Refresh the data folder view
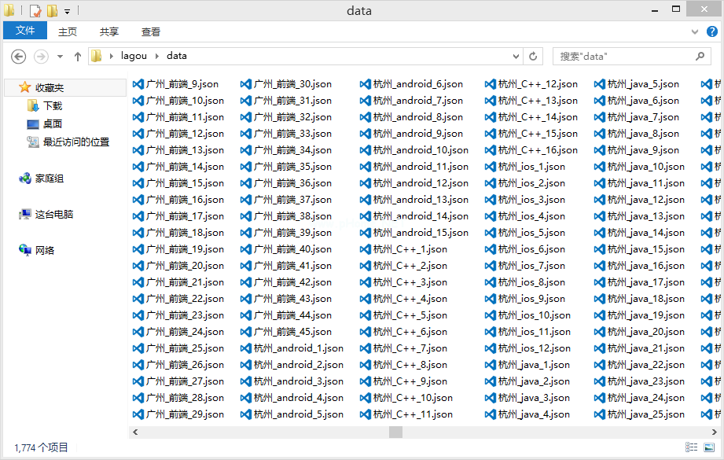Image resolution: width=724 pixels, height=460 pixels. point(533,57)
